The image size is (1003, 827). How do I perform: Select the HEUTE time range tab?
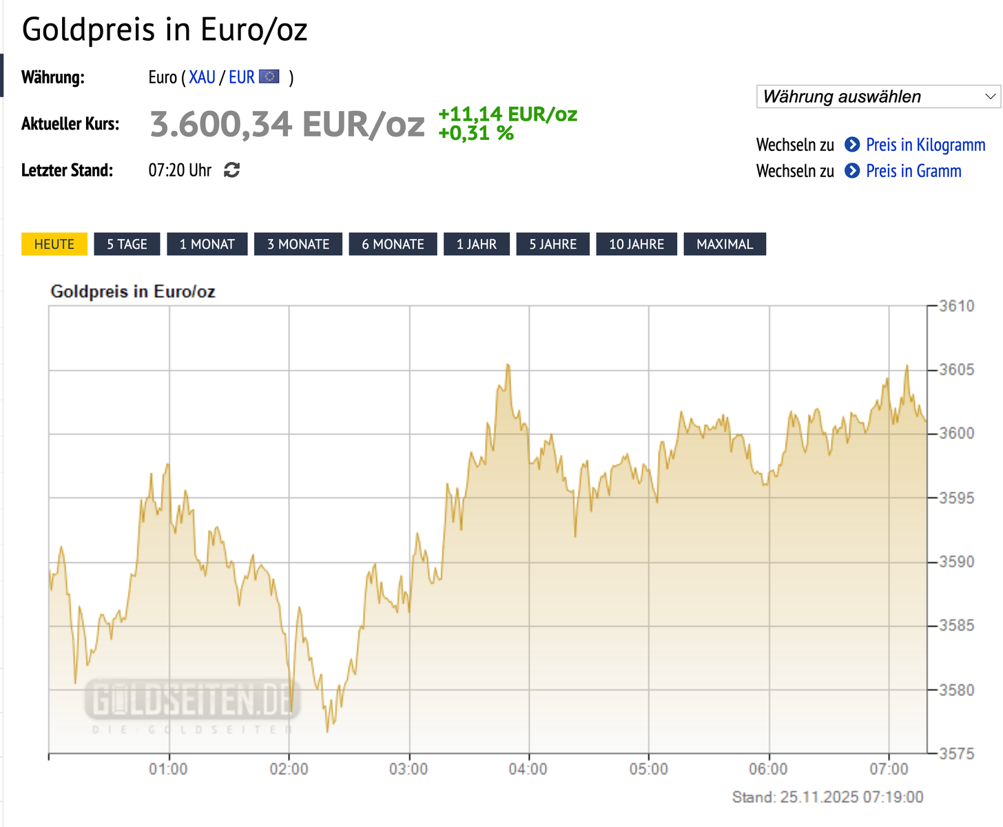(x=54, y=244)
